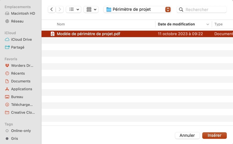
Task: Open the list view options dropdown
Action: (73, 10)
